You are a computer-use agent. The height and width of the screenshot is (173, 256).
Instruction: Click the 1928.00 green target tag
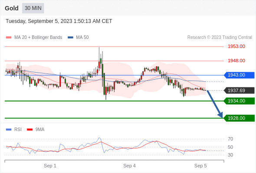239,118
